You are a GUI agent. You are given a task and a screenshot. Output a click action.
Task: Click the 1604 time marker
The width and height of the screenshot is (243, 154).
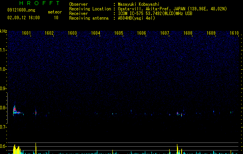click(96, 33)
